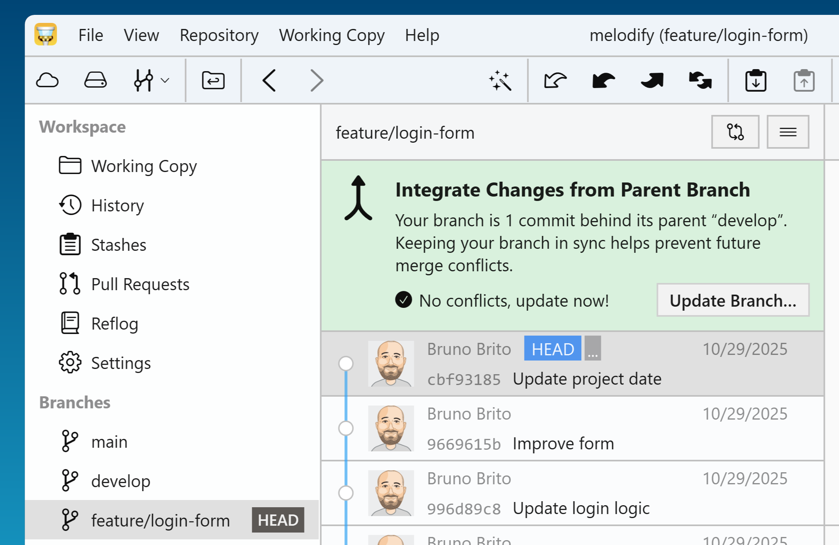Save a stash with the clipboard-down icon
This screenshot has height=545, width=839.
[755, 80]
